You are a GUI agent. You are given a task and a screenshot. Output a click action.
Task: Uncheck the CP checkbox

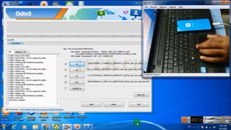(66, 76)
